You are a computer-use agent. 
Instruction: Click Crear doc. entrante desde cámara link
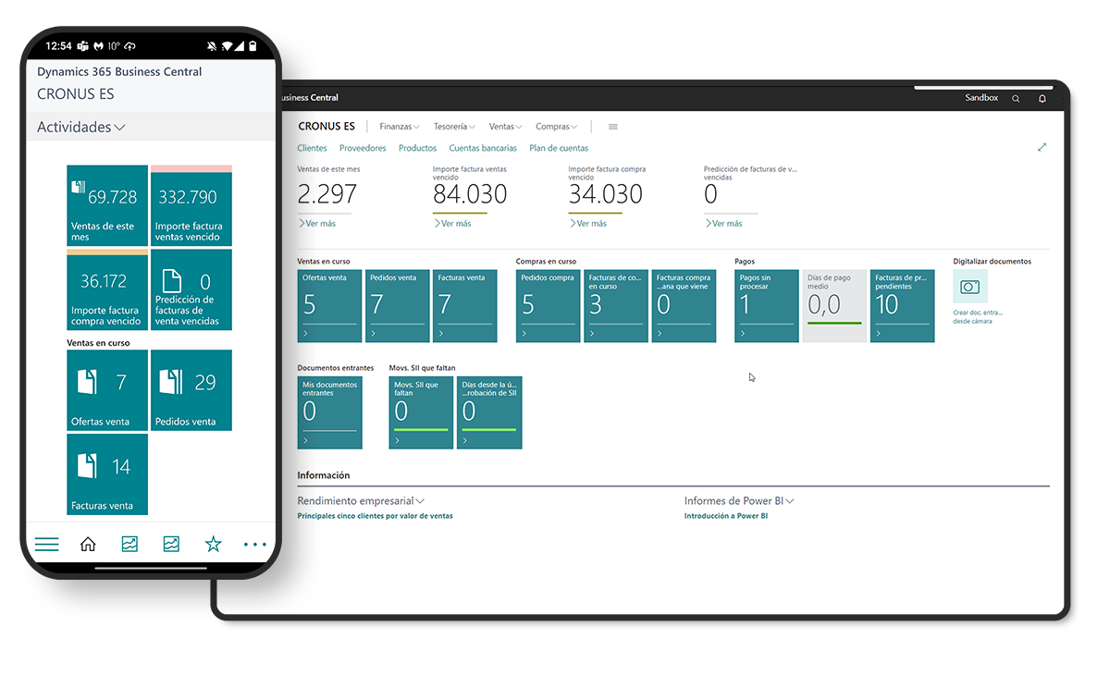coord(978,316)
